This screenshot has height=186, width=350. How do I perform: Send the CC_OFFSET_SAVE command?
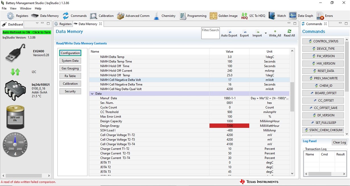click(323, 108)
